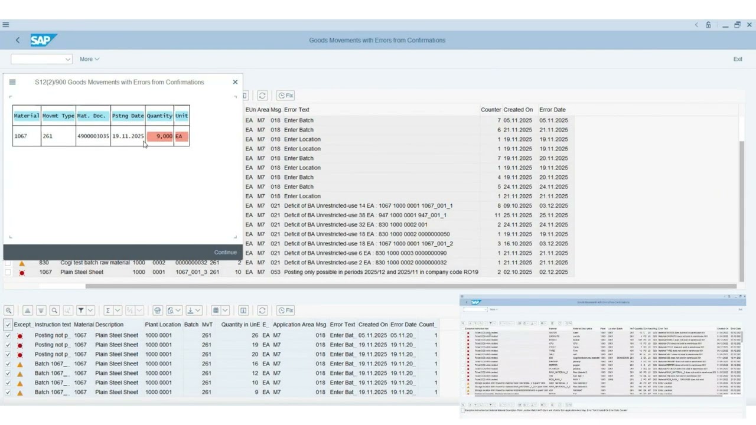The image size is (756, 425).
Task: Click the Deficit of BA Unrestricted-use 14 EA row
Action: click(x=368, y=206)
